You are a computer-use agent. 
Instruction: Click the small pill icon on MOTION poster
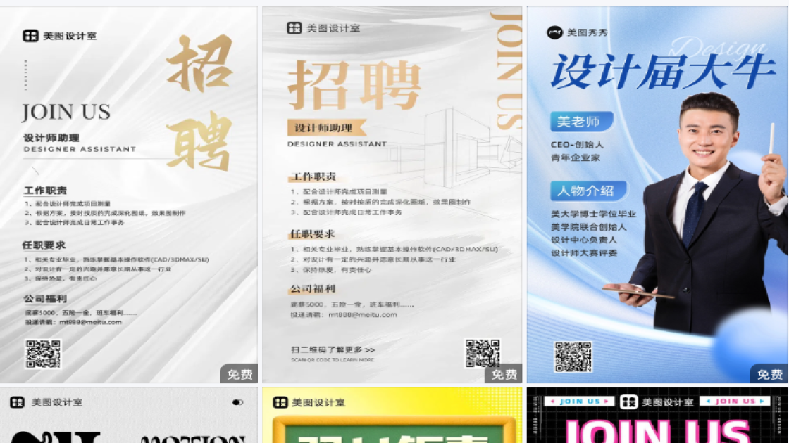238,402
